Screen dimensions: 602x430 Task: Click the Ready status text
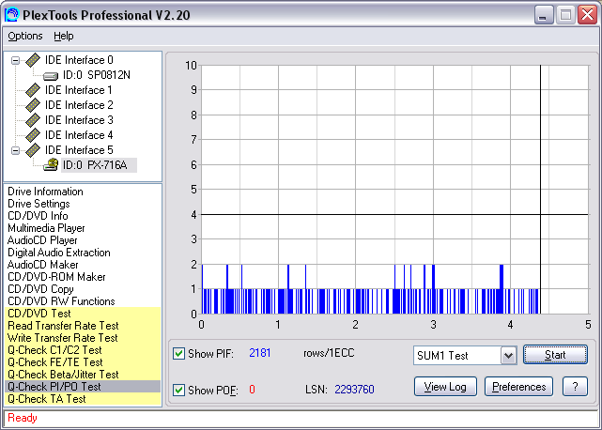pyautogui.click(x=23, y=418)
